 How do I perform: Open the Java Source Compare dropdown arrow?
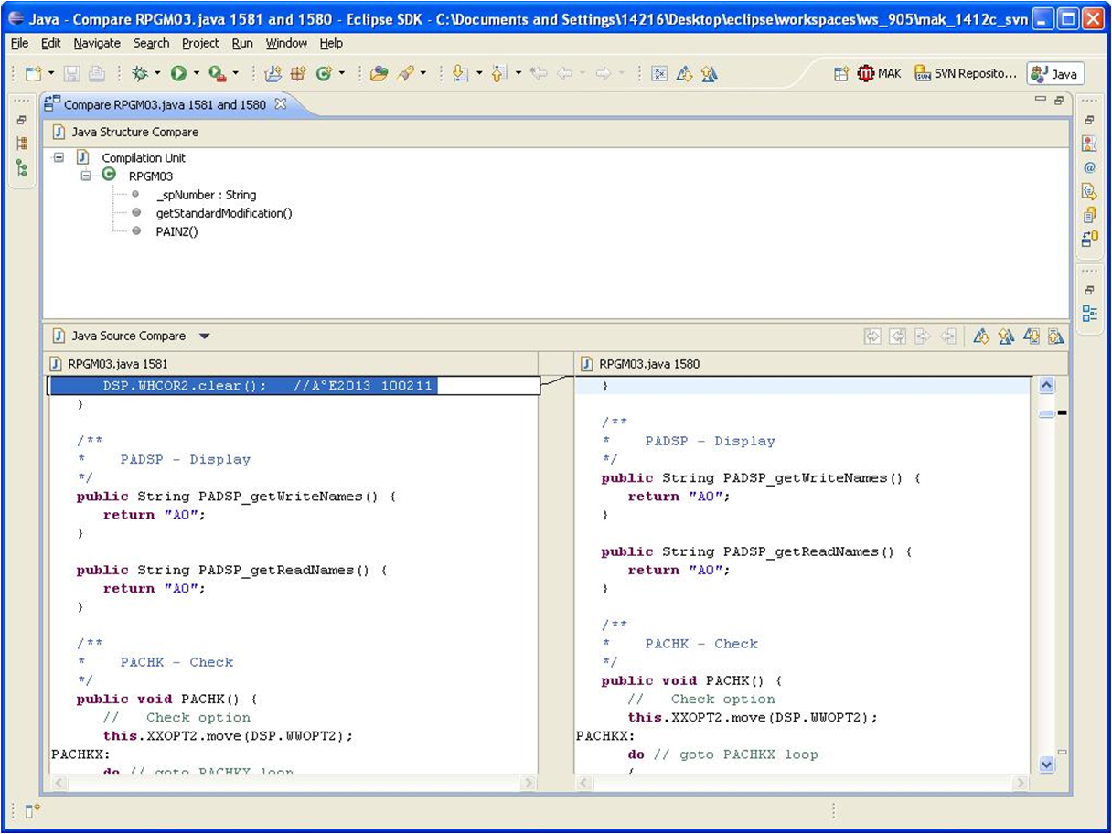click(x=205, y=337)
